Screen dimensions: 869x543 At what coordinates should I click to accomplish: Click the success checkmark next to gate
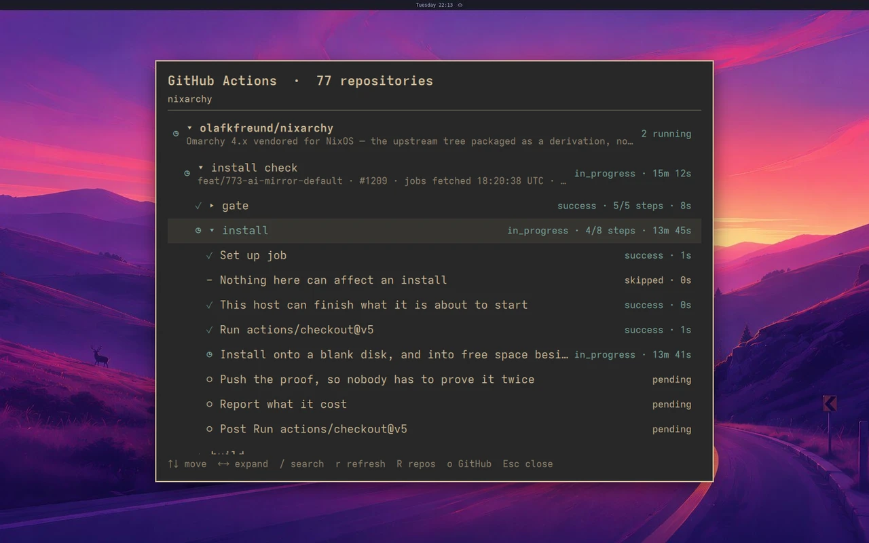click(198, 206)
